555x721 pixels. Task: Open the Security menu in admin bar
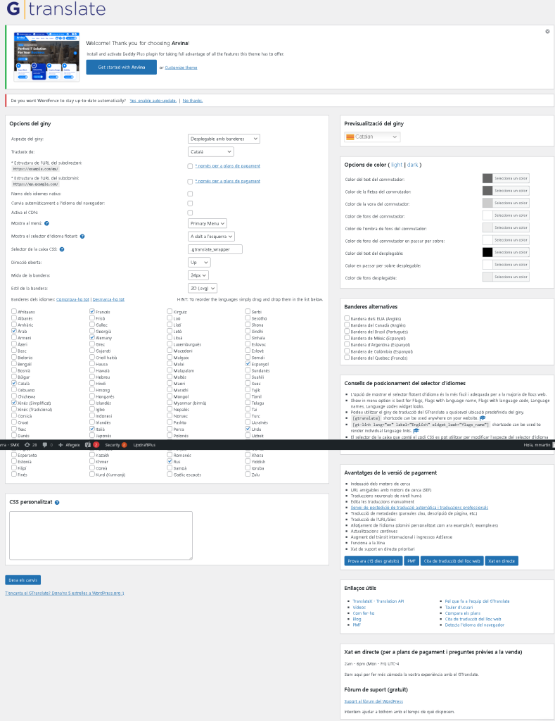click(115, 445)
